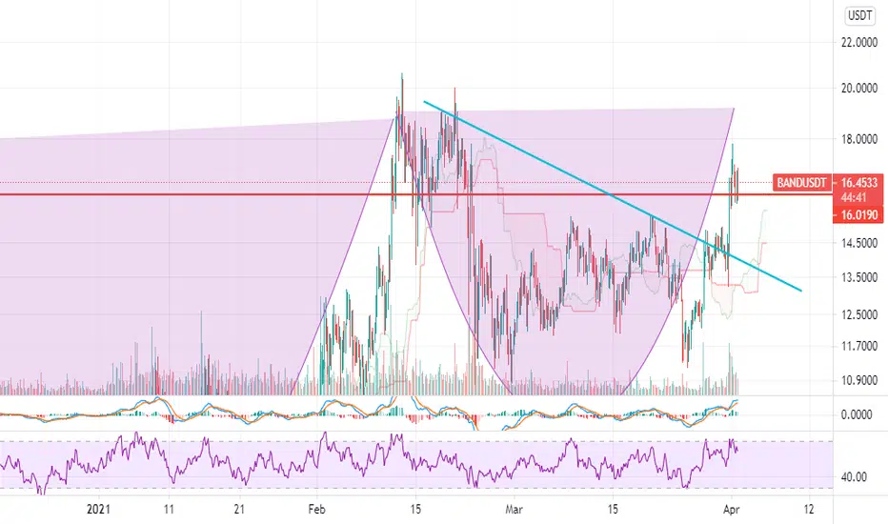888x524 pixels.
Task: Click the 11 date axis label
Action: pos(169,509)
